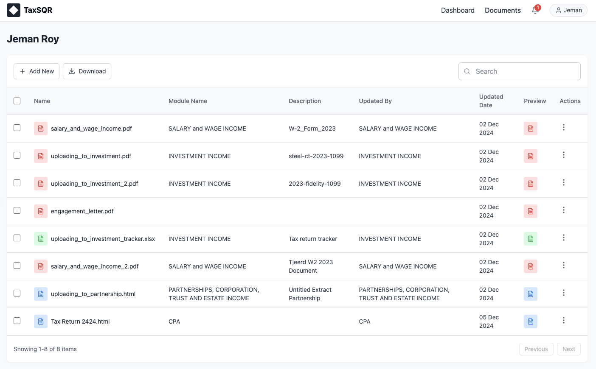Viewport: 596px width, 369px height.
Task: Preview the Tax Return 2424.html document
Action: (x=530, y=321)
